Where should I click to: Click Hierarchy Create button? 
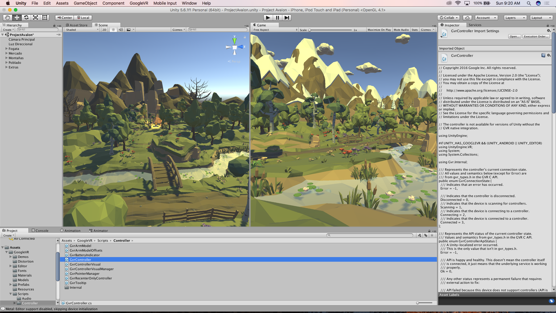click(x=8, y=30)
